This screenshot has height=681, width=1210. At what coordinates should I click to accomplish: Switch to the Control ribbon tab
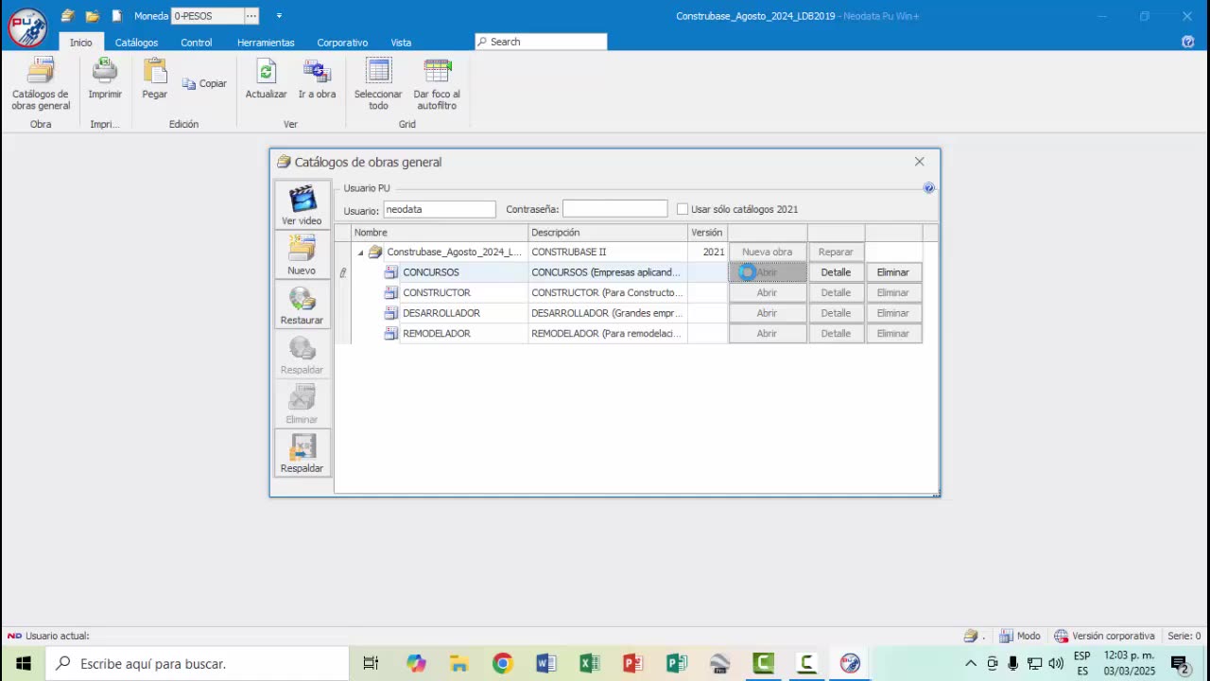coord(197,43)
